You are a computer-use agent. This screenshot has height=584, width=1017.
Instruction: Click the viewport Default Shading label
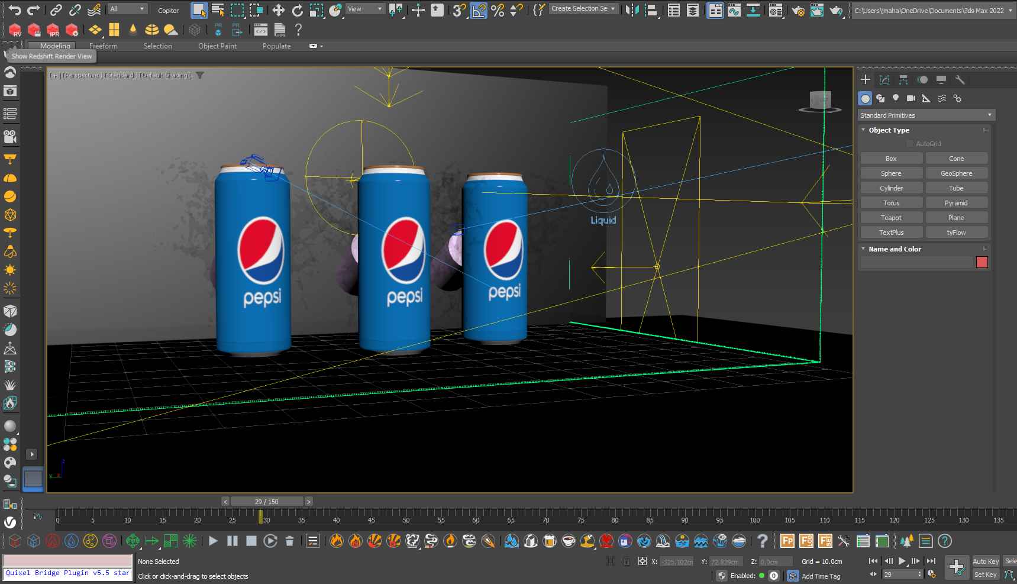[166, 76]
